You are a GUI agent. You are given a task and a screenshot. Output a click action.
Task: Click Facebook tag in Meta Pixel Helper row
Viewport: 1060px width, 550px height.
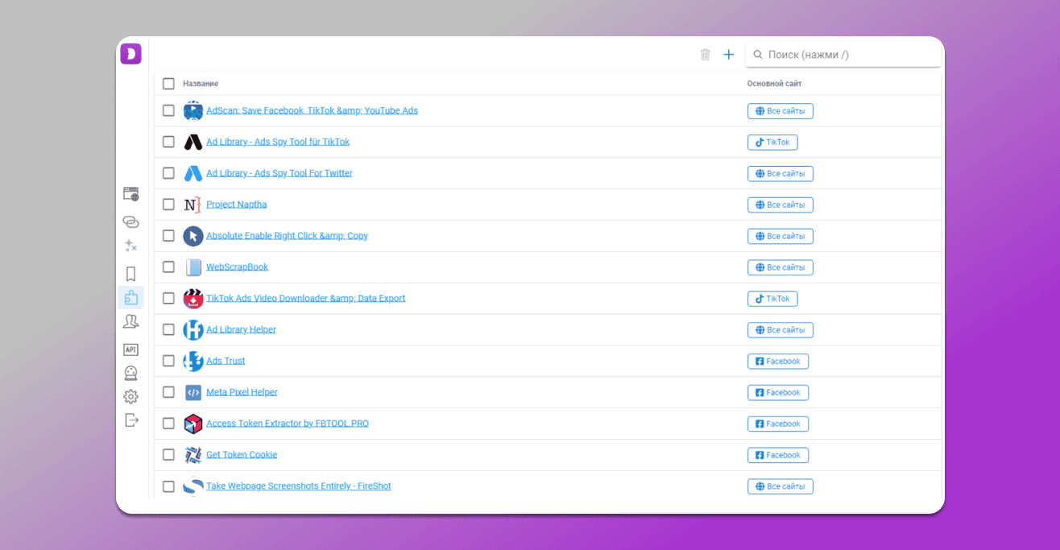pos(778,393)
